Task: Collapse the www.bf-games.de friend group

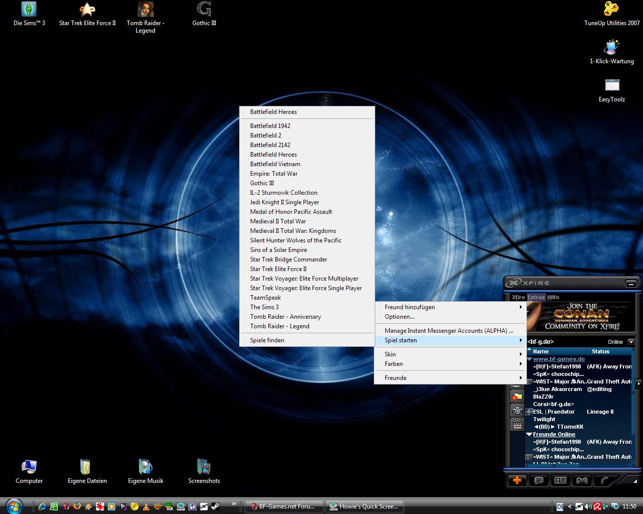Action: pos(529,359)
